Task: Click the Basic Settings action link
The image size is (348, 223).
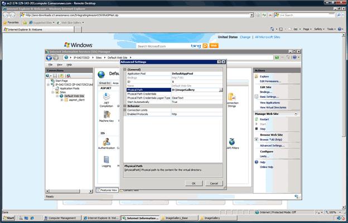Action: (x=269, y=97)
